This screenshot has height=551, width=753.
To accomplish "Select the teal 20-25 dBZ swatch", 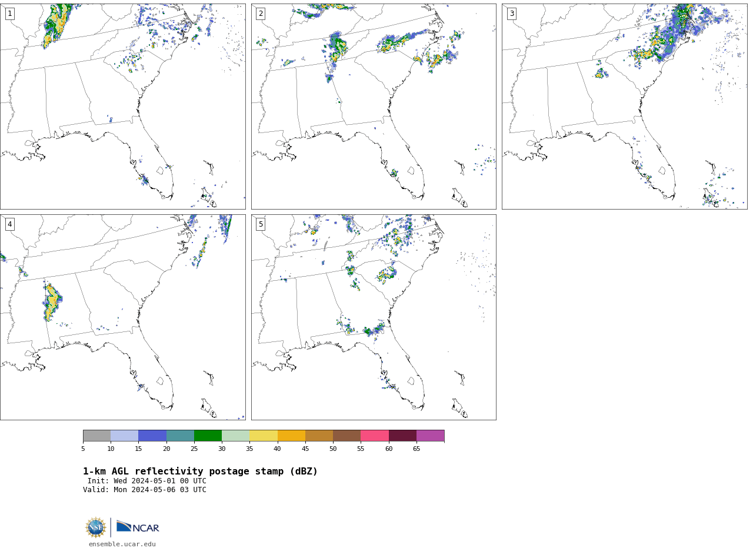I will coord(180,436).
